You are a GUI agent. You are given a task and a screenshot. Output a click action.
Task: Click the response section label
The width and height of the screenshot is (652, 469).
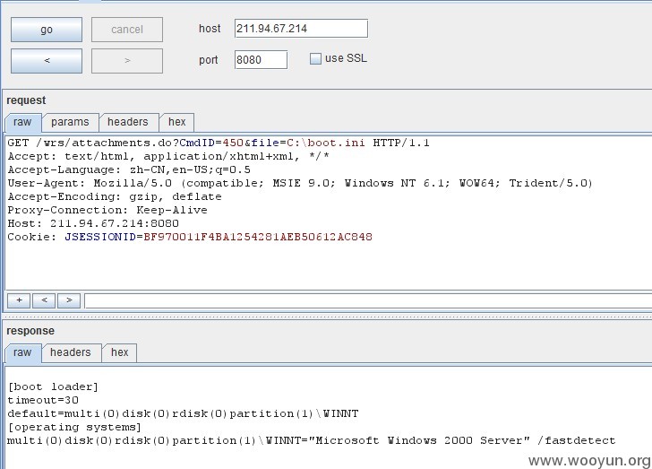coord(30,331)
